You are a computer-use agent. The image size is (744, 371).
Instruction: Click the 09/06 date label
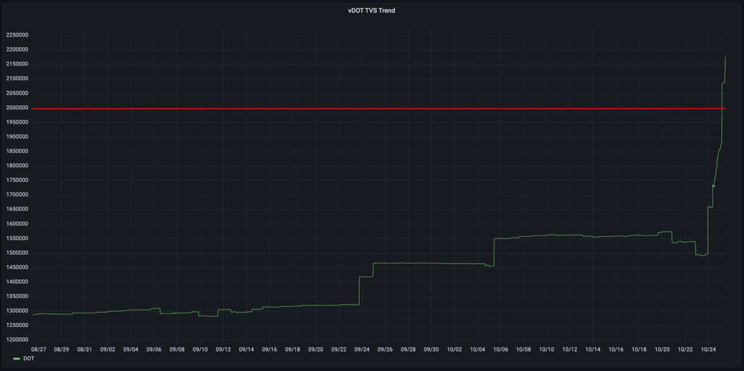154,349
